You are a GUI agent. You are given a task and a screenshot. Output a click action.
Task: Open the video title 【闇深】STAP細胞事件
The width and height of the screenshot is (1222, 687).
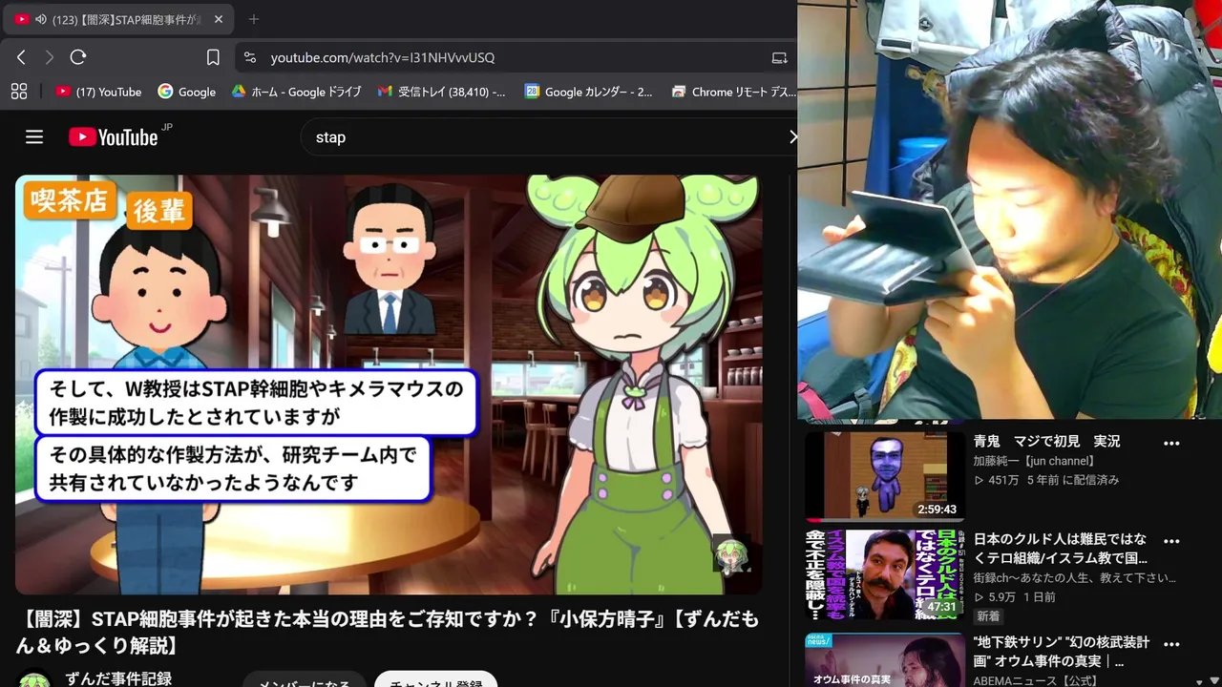pos(388,633)
